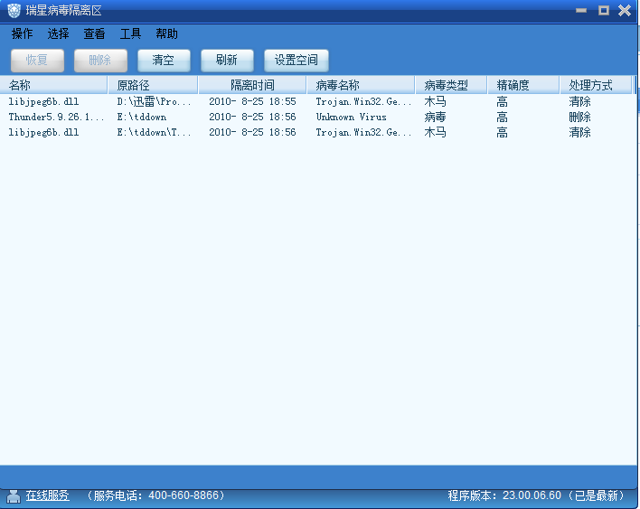Image resolution: width=640 pixels, height=509 pixels.
Task: Click the Rising shield logo icon
Action: 14,10
